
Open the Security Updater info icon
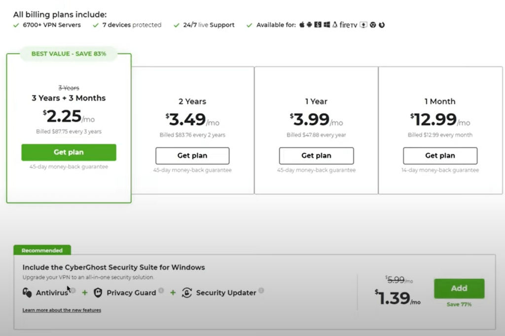(261, 290)
